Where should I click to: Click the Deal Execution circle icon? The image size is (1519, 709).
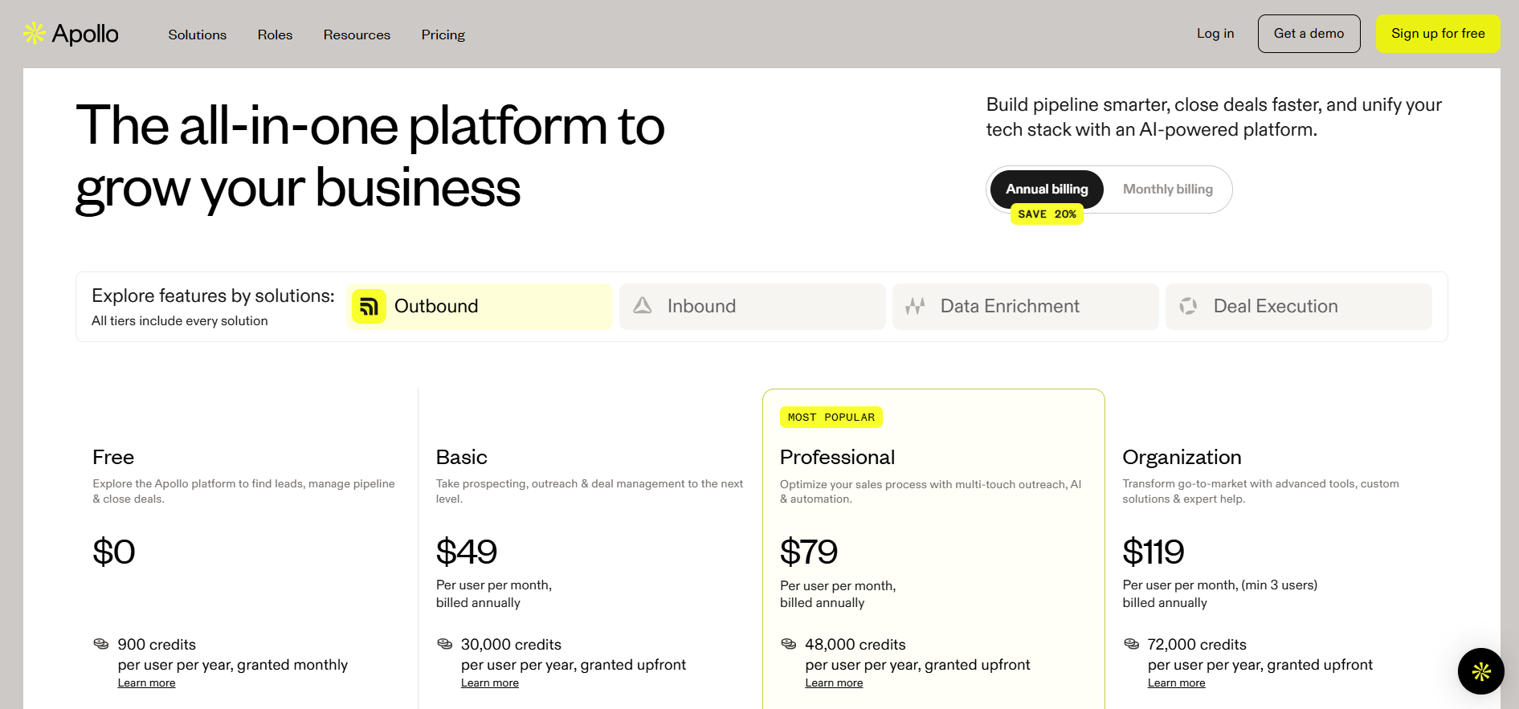[1188, 306]
